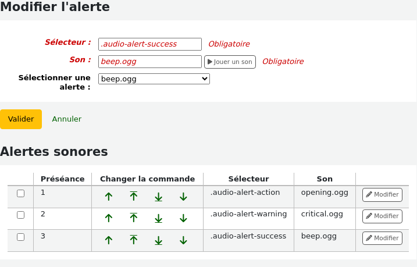Play the sound with Jouer un son

[230, 62]
